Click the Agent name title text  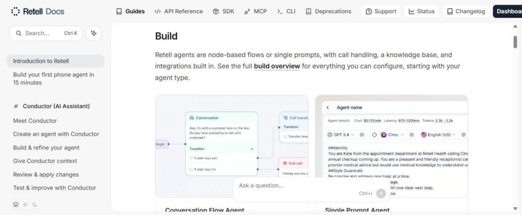349,108
